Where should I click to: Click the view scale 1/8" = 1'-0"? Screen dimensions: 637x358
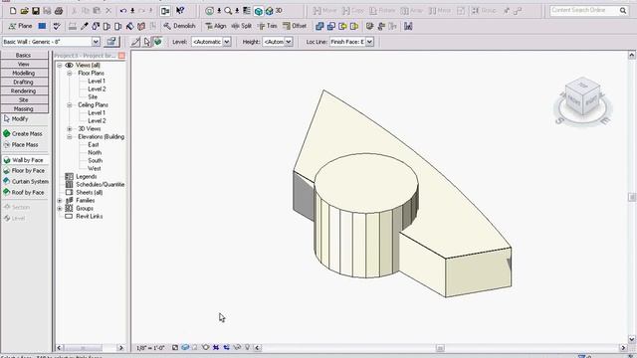[x=150, y=348]
